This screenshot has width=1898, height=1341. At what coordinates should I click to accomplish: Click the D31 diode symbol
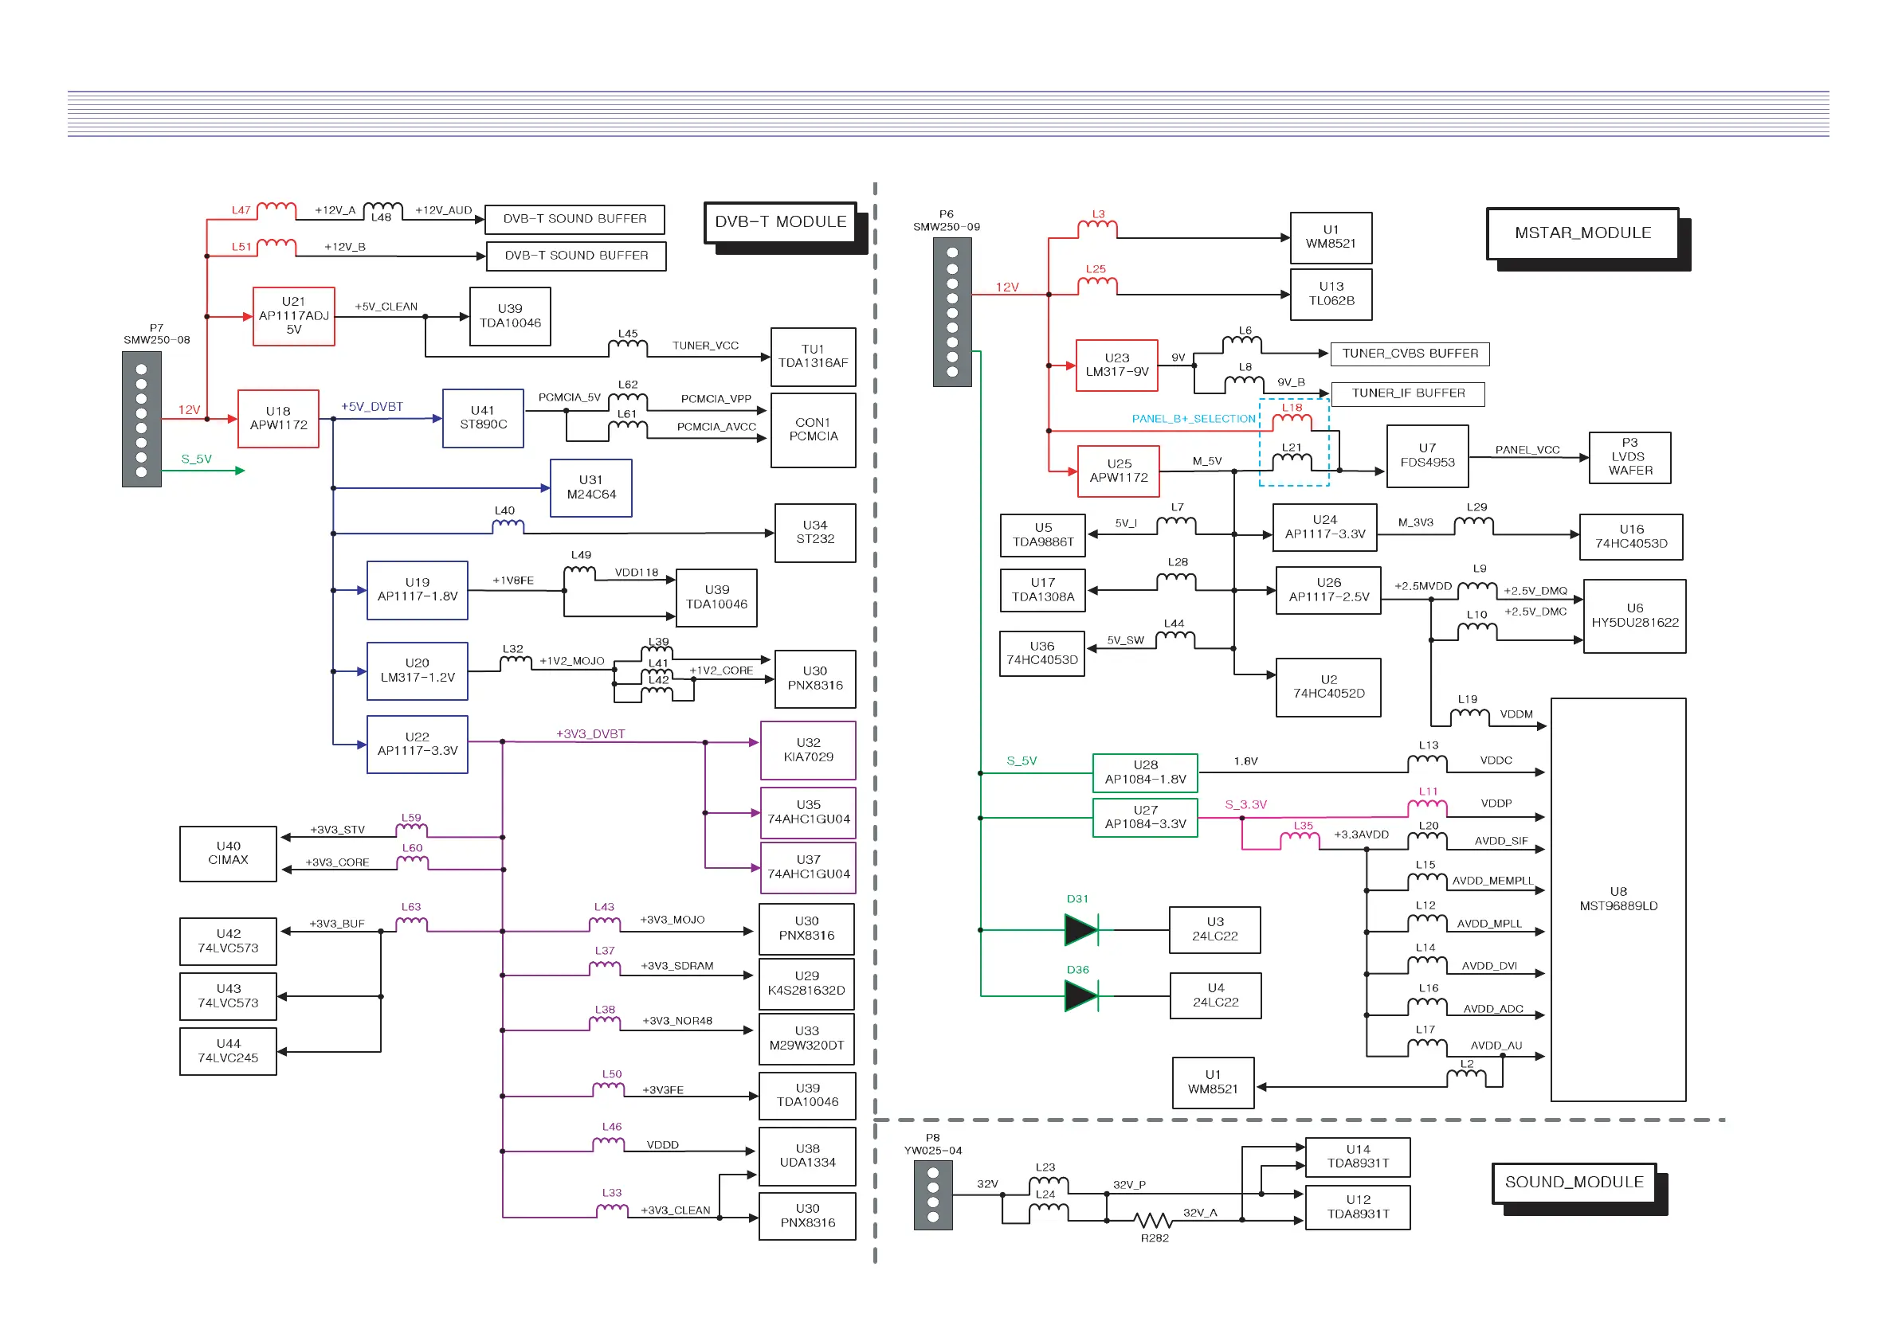point(1081,930)
